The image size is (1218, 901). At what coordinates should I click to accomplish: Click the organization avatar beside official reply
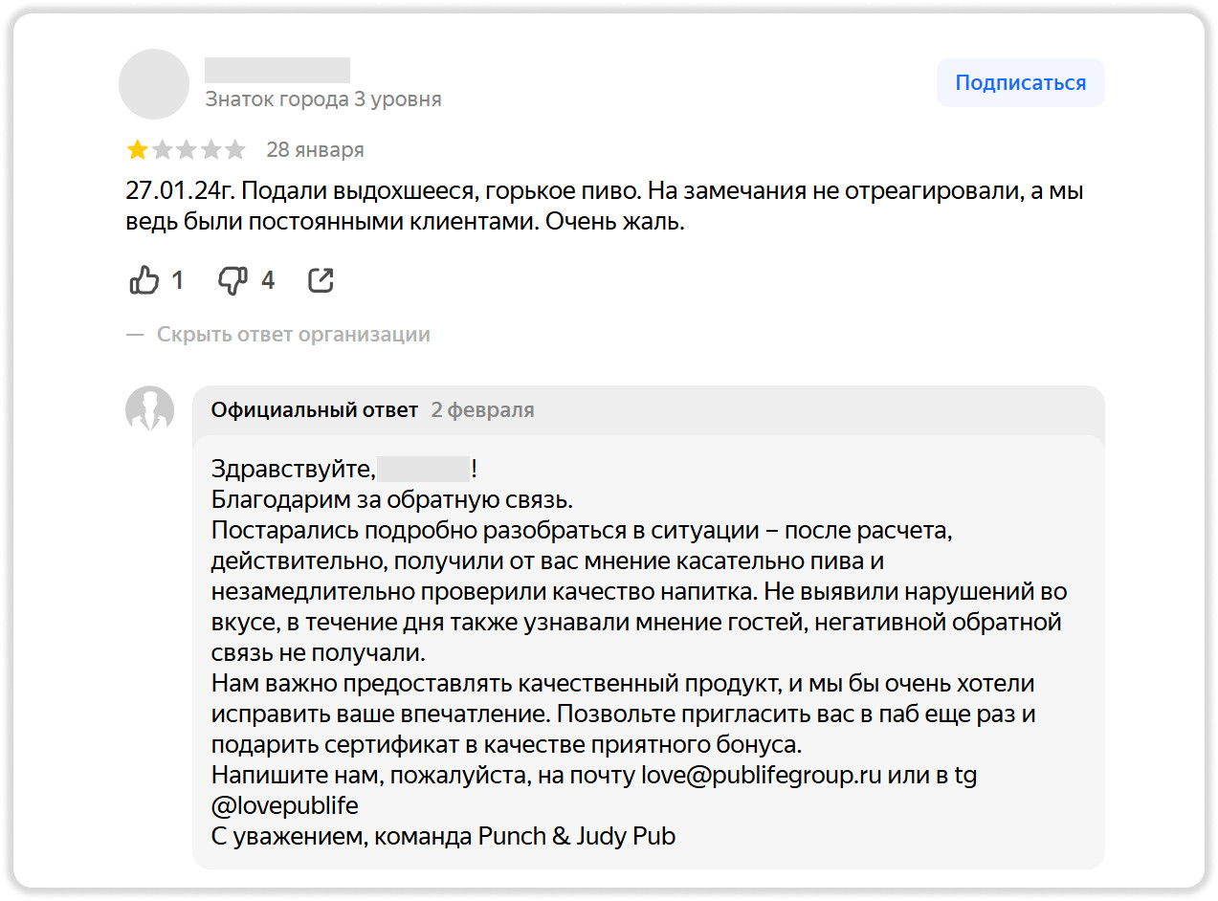point(150,410)
